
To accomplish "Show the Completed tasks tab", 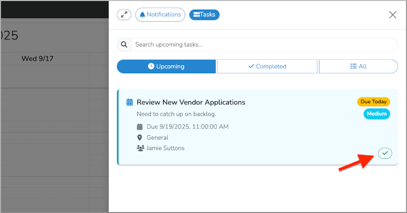I will (267, 66).
